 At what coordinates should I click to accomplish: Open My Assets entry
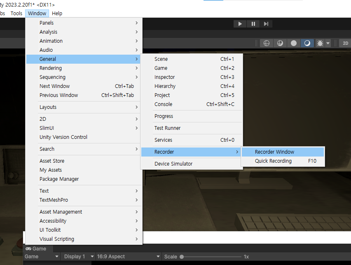pos(84,170)
